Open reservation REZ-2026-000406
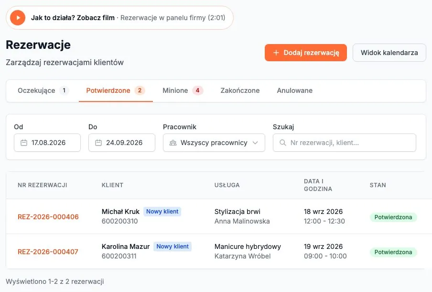432x292 pixels. pyautogui.click(x=48, y=217)
